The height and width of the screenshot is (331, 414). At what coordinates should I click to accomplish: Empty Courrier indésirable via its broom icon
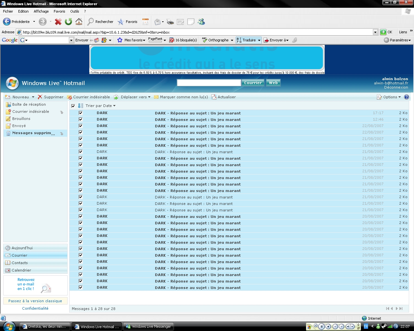(62, 112)
